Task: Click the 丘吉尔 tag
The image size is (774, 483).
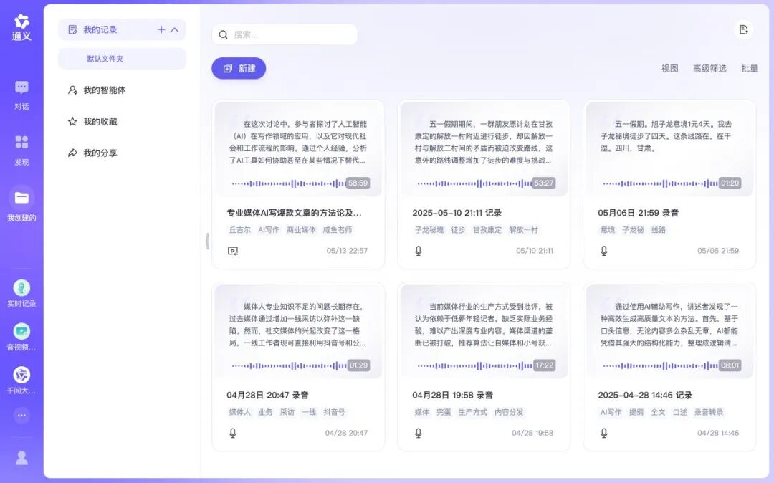Action: (240, 230)
